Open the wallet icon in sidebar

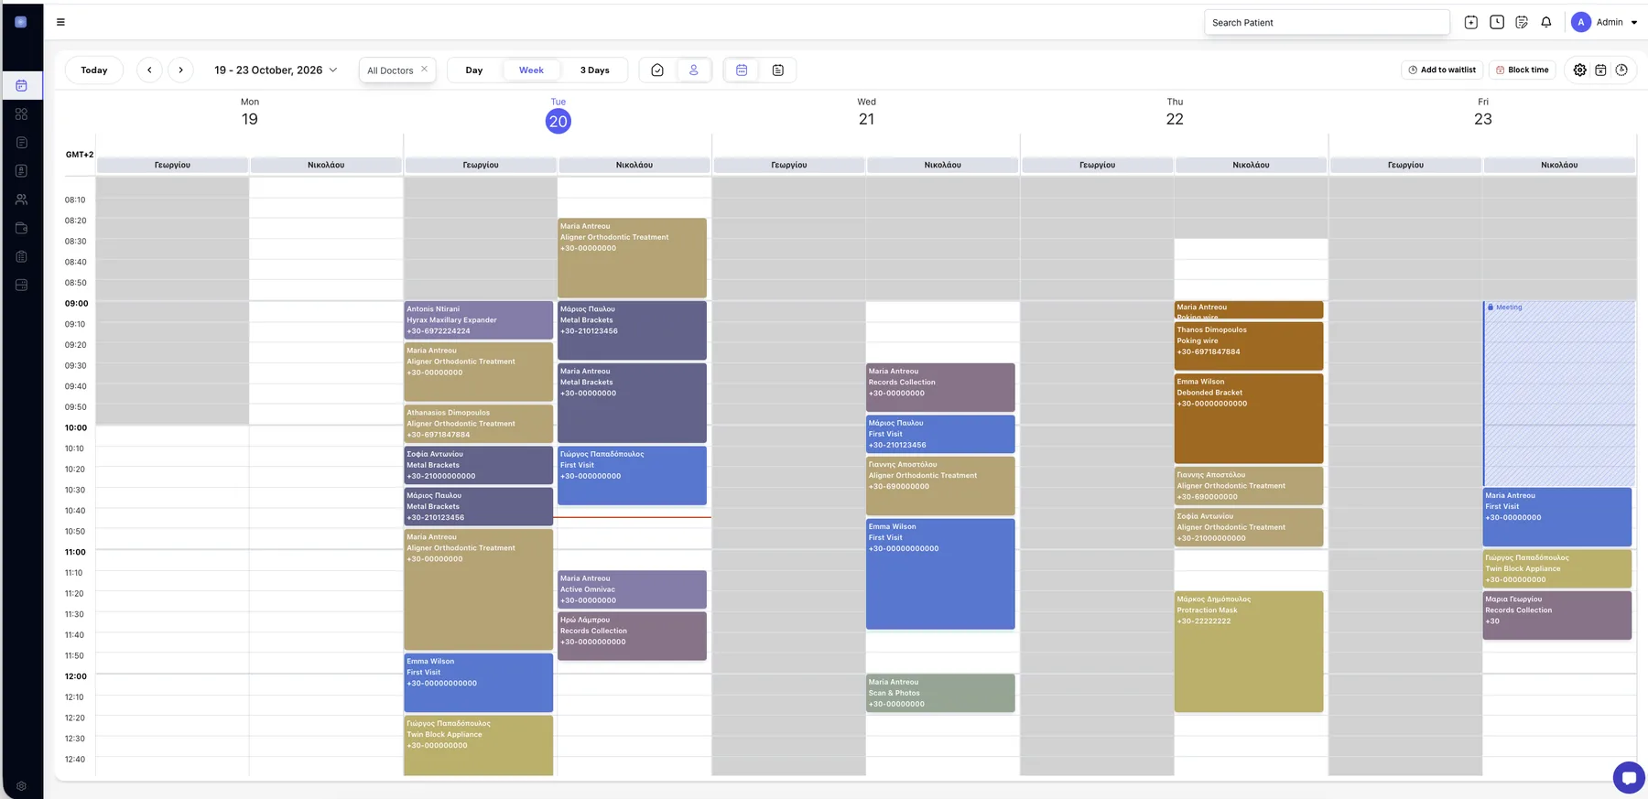(x=21, y=228)
